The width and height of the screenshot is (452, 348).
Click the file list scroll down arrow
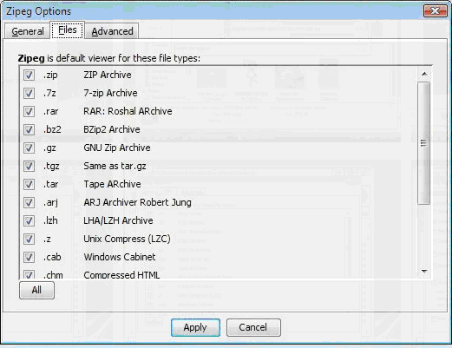(x=424, y=272)
